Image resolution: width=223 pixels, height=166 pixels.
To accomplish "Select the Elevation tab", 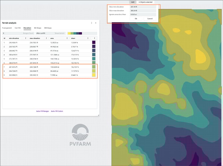I will click(27, 28).
